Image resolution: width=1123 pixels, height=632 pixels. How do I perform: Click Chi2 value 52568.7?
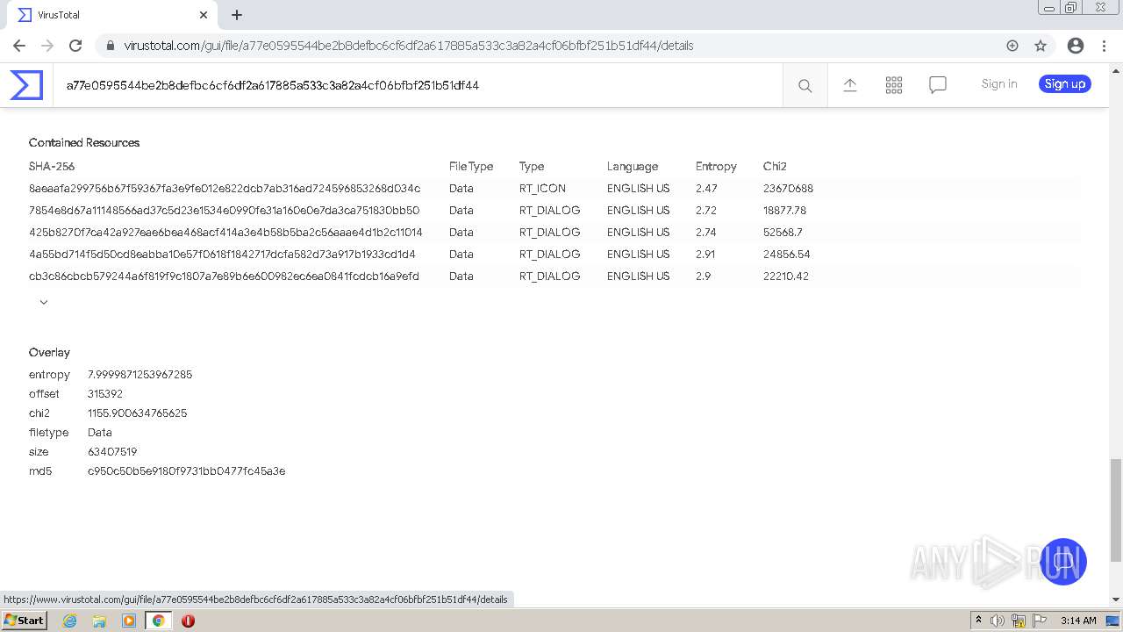coord(783,232)
